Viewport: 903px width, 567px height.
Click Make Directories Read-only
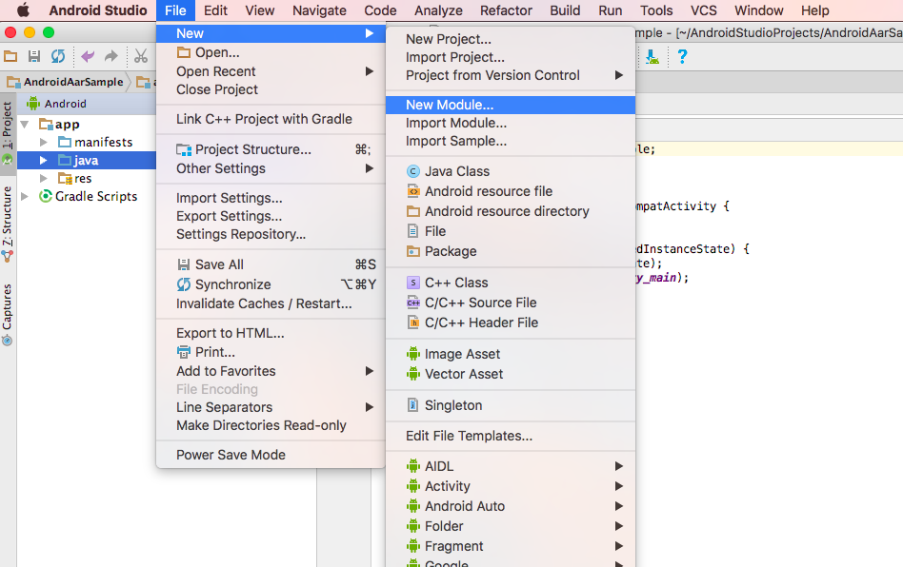pyautogui.click(x=271, y=425)
